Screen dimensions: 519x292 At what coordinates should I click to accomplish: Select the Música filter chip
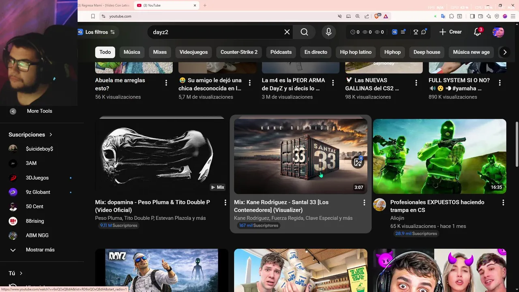(x=132, y=52)
